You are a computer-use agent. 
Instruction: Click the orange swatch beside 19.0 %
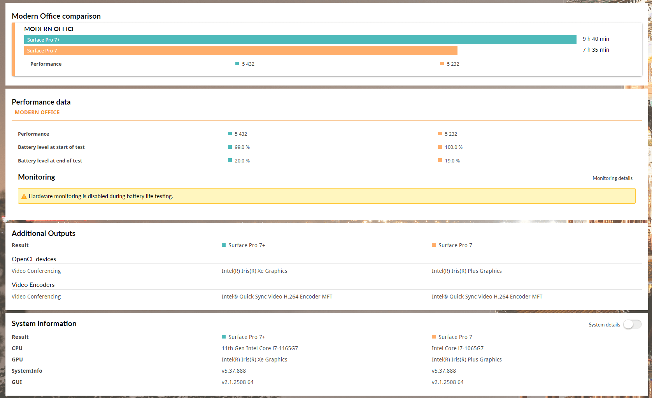tap(440, 160)
